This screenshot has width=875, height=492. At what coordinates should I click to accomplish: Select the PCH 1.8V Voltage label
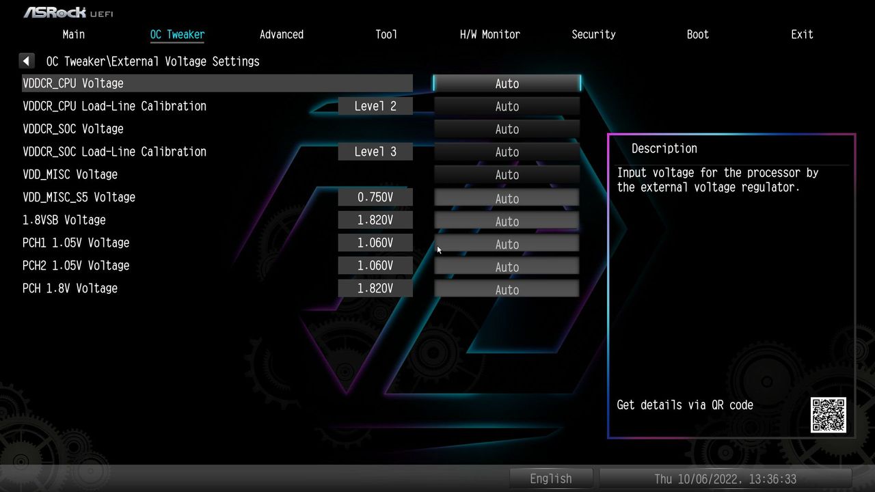(70, 288)
